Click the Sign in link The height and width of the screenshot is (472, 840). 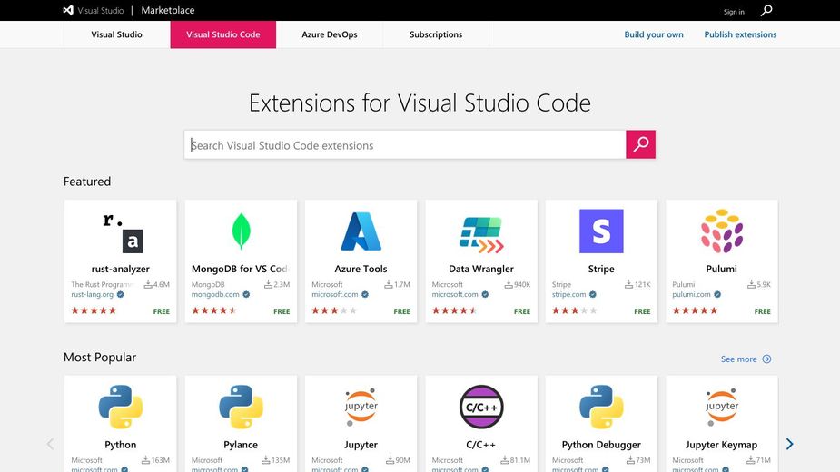click(734, 12)
